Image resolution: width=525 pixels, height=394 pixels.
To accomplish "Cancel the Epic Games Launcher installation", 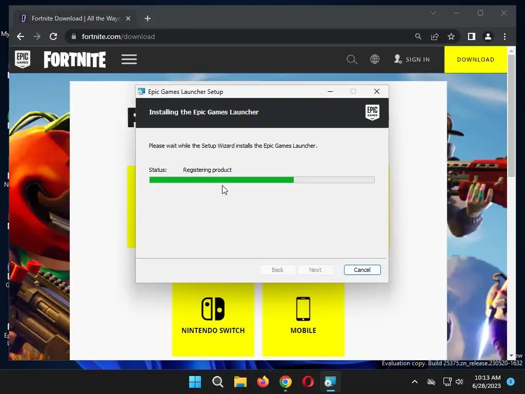I will tap(362, 270).
